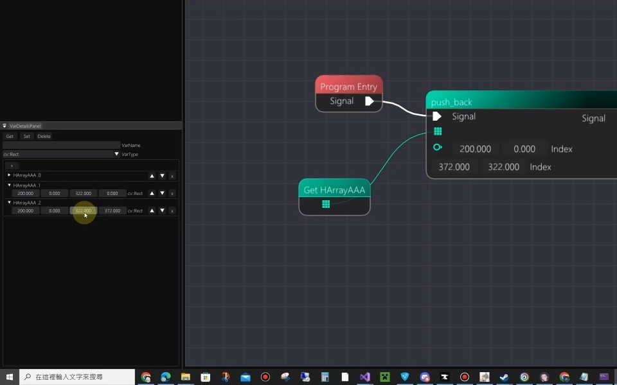
Task: Select the 200.000 field of HArrayAAA .1
Action: [x=26, y=193]
